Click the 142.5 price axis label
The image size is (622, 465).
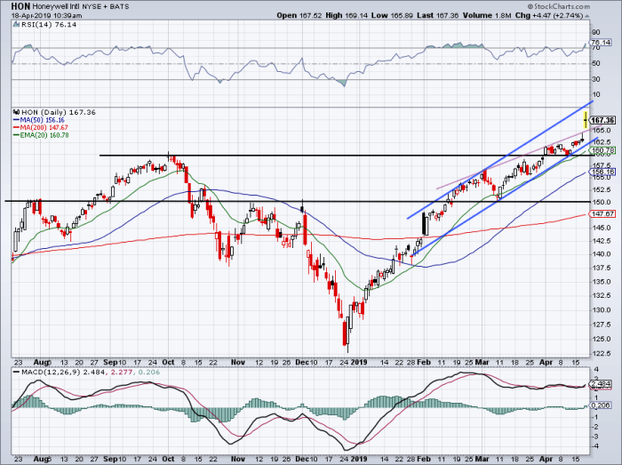[600, 241]
